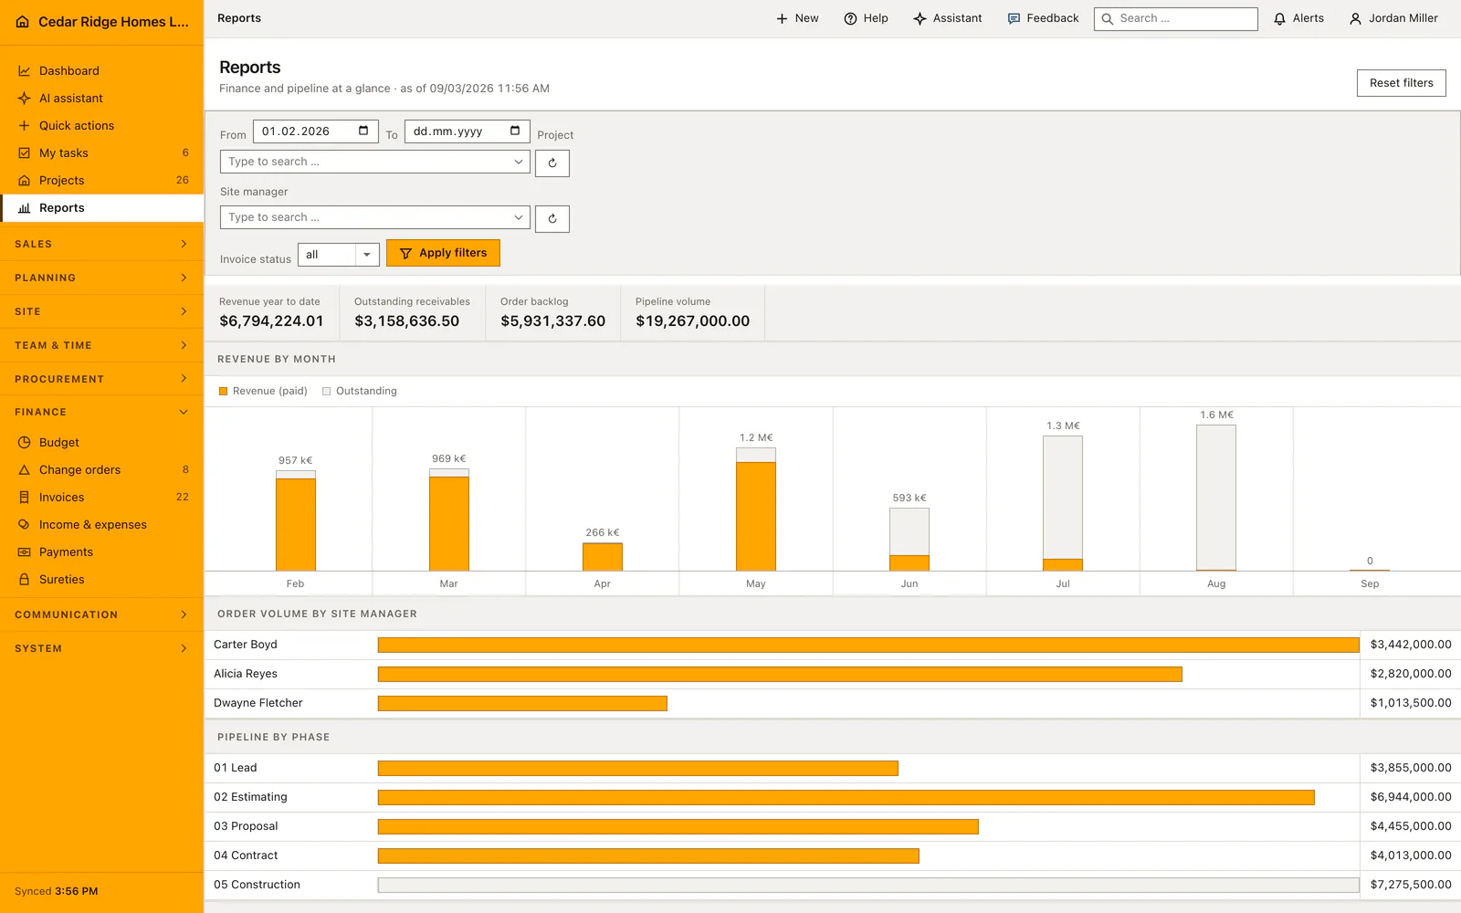The width and height of the screenshot is (1461, 913).
Task: Open the Assistant from top bar
Action: pos(948,18)
